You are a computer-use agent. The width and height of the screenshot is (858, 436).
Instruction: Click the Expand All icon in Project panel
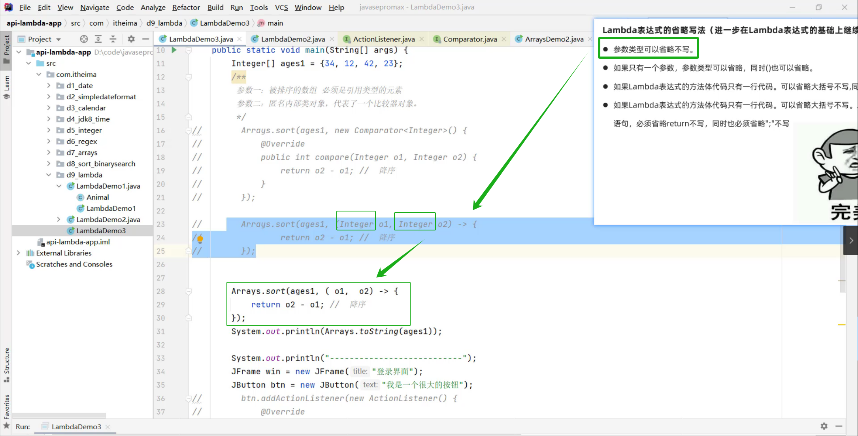point(98,39)
